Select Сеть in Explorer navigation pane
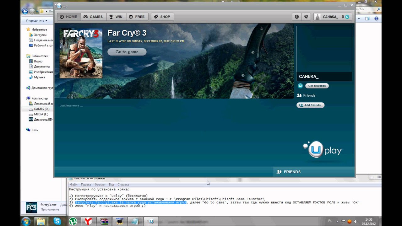The image size is (402, 226). [32, 130]
